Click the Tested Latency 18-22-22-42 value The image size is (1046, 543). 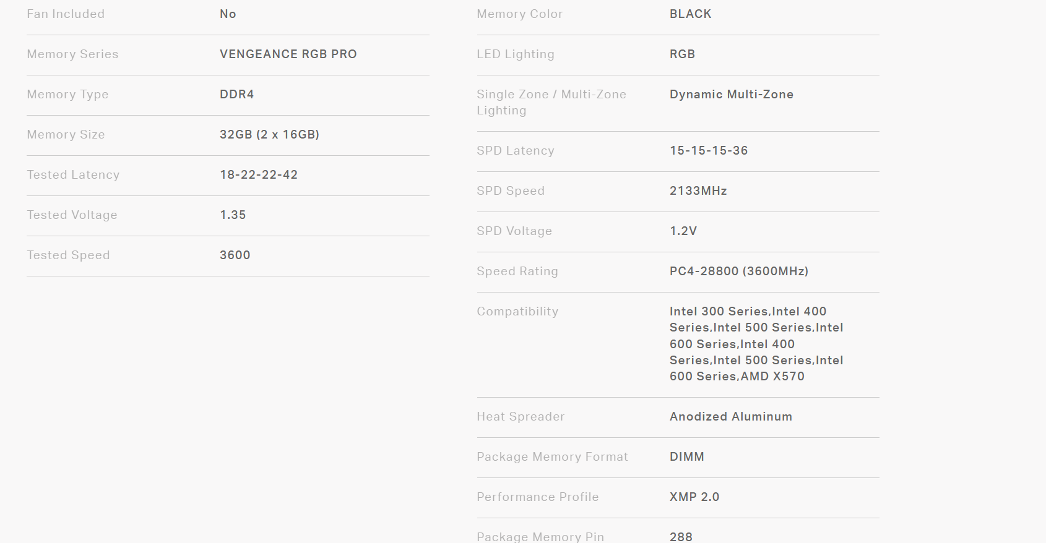click(x=259, y=175)
